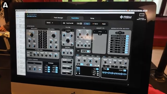Toggle modulation row ALL OSC Pitch on/off
Image resolution: width=167 pixels, height=94 pixels.
(x=127, y=36)
